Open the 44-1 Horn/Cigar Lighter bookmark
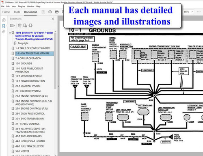The width and height of the screenshot is (203, 156). pyautogui.click(x=30, y=141)
